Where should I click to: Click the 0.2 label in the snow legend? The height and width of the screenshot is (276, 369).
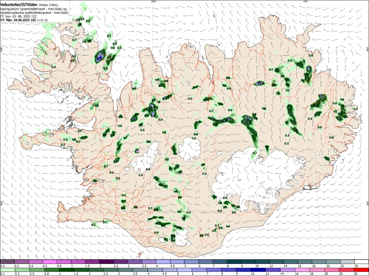3,266
